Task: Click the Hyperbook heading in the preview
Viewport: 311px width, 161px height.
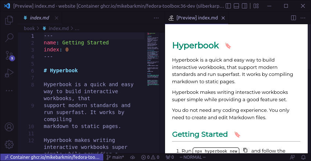Action: tap(196, 45)
